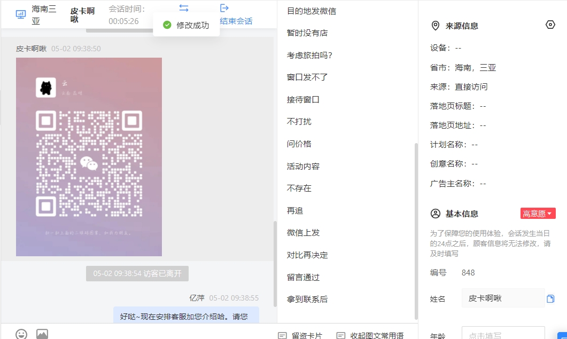Click the message timestamp 05-02 09:38:50
Image resolution: width=567 pixels, height=339 pixels.
76,49
